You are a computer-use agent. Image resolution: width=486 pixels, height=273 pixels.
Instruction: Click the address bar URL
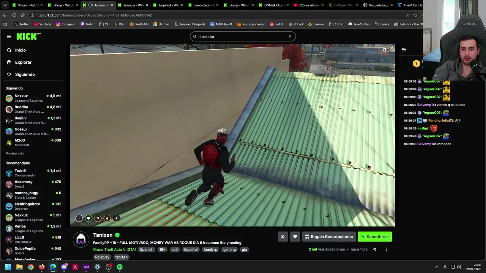click(94, 15)
